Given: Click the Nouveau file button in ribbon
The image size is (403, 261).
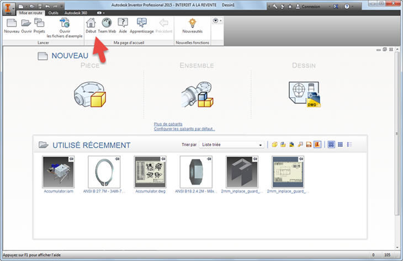Looking at the screenshot, I should tap(12, 26).
